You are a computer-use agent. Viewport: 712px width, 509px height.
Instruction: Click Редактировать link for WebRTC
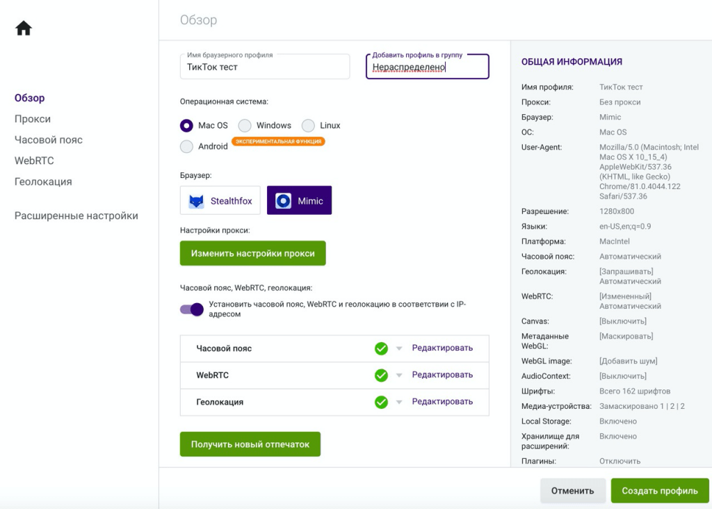pyautogui.click(x=442, y=375)
